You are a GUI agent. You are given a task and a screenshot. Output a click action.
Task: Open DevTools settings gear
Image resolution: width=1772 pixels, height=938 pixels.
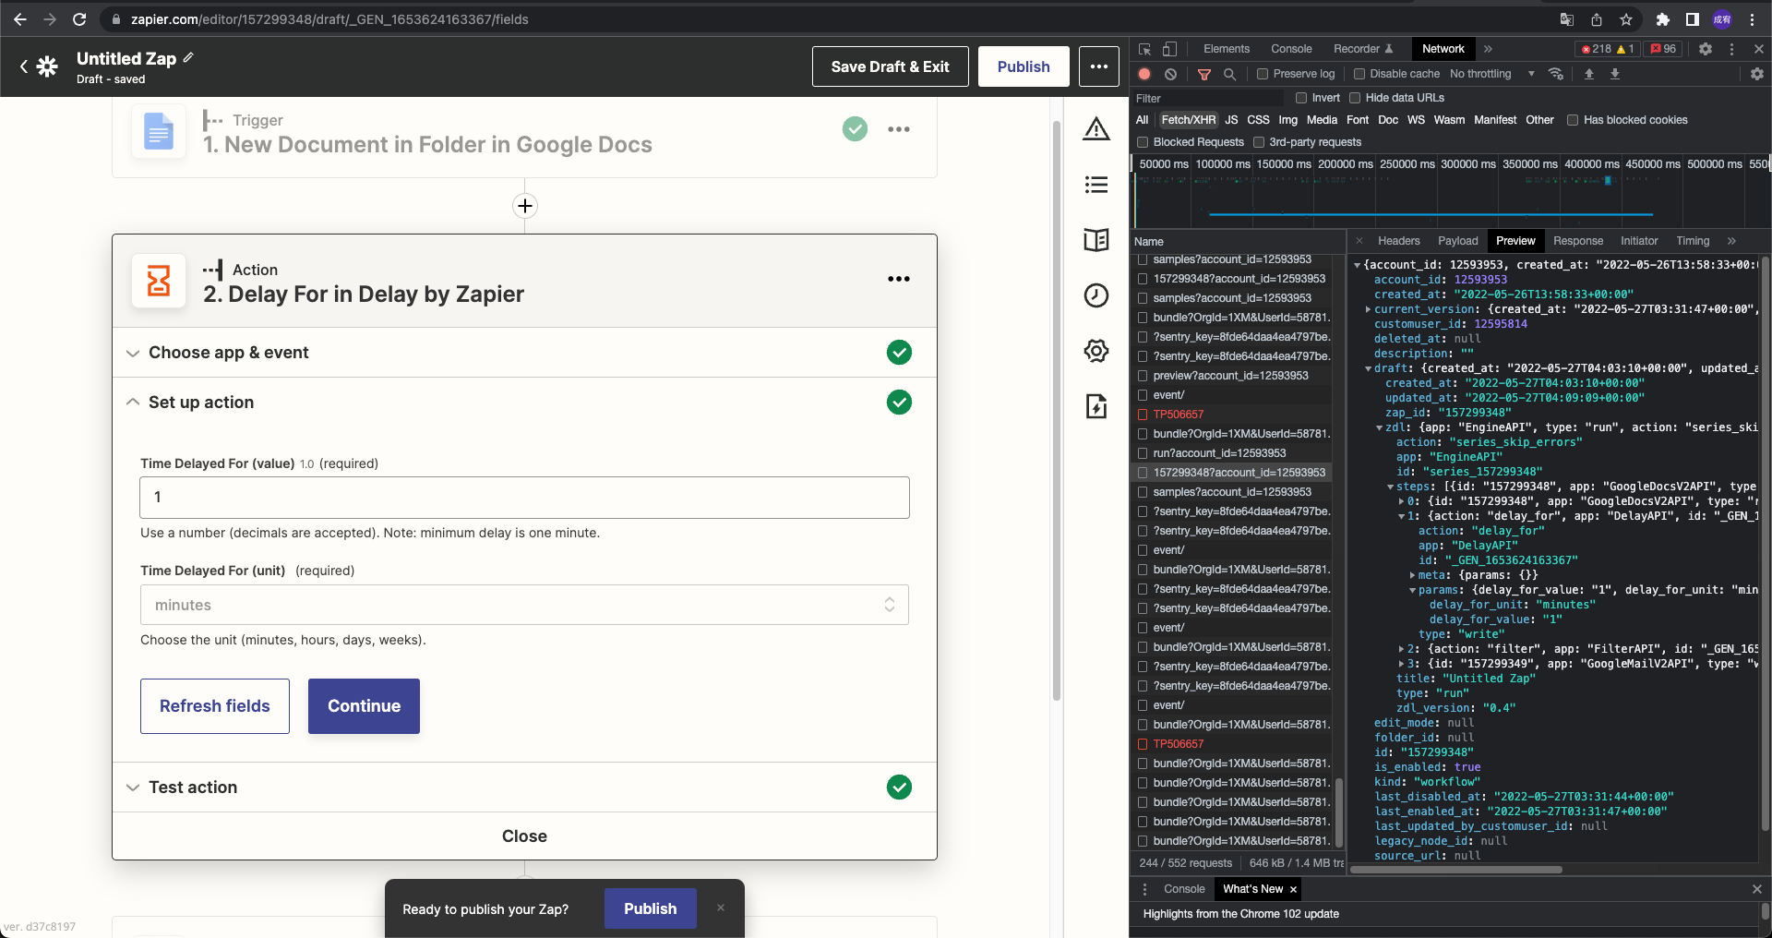coord(1706,49)
